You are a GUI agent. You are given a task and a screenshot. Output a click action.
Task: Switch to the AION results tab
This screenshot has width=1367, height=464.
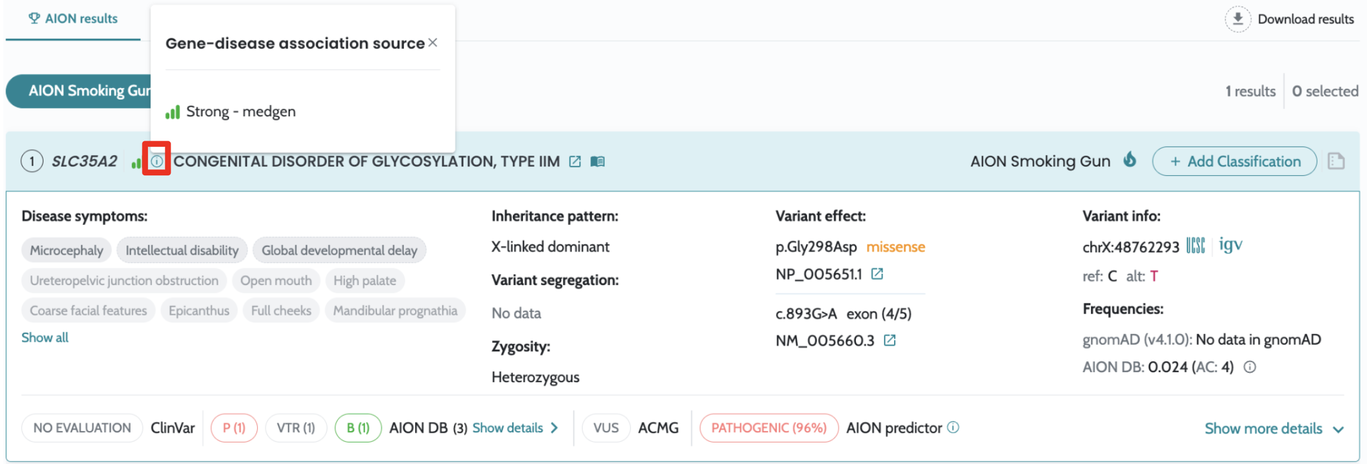point(73,19)
